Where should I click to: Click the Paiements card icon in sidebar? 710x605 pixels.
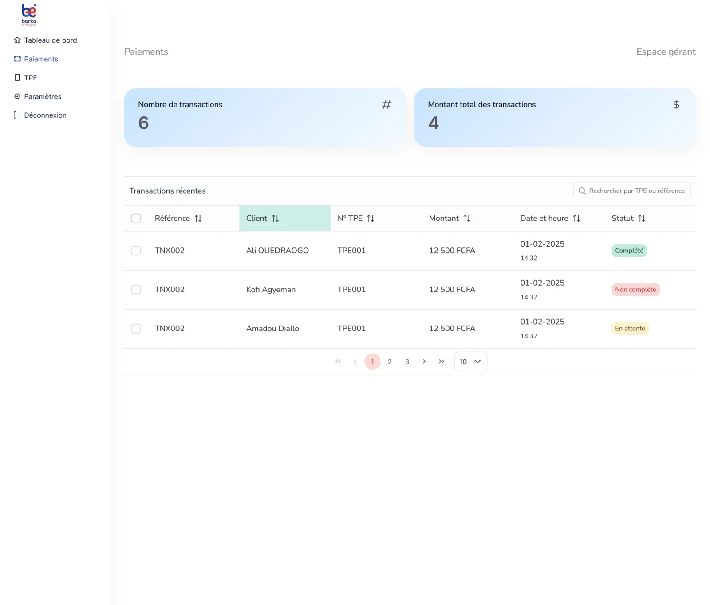[x=17, y=59]
